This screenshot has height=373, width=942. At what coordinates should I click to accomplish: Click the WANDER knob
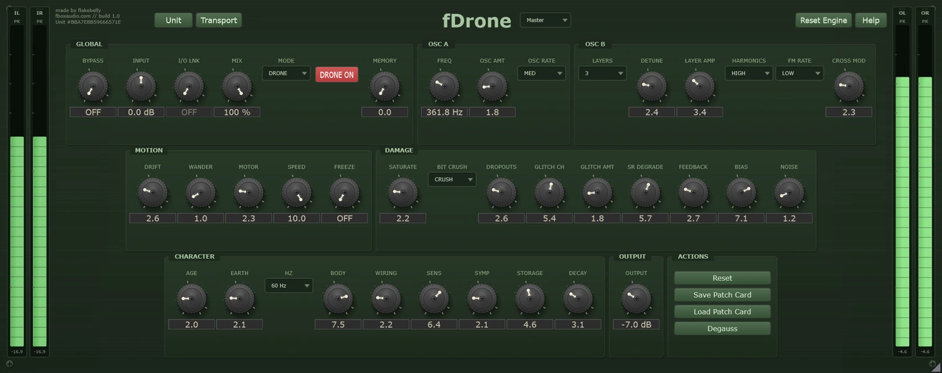click(x=201, y=193)
